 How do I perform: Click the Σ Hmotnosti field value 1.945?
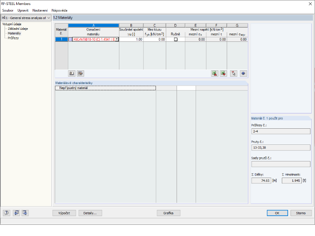tap(291, 181)
